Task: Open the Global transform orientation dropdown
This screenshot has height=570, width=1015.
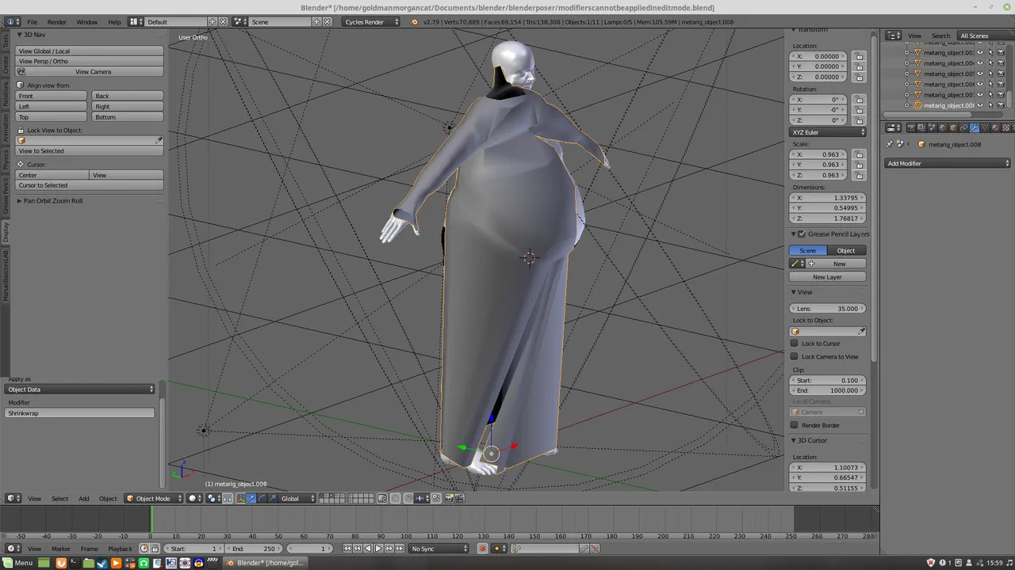Action: click(x=298, y=498)
